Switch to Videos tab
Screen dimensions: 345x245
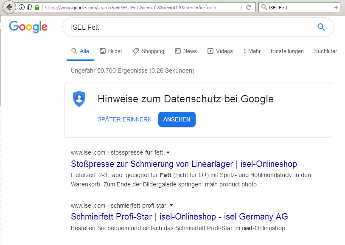pos(220,51)
